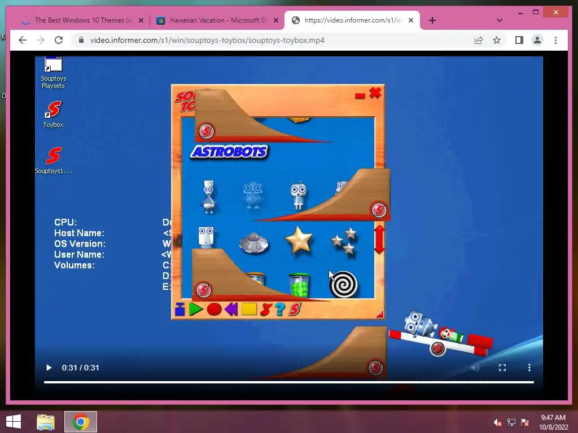Open the Windows Start menu

click(14, 422)
